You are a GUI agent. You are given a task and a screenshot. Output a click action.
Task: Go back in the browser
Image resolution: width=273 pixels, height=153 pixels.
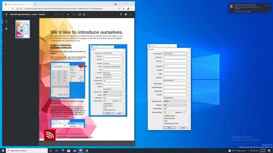pyautogui.click(x=5, y=8)
